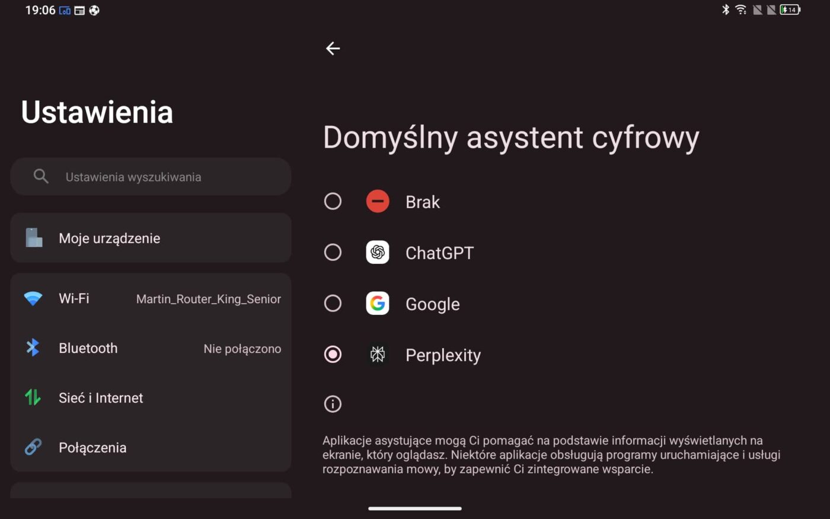Tap the Wi-Fi settings icon

tap(33, 298)
